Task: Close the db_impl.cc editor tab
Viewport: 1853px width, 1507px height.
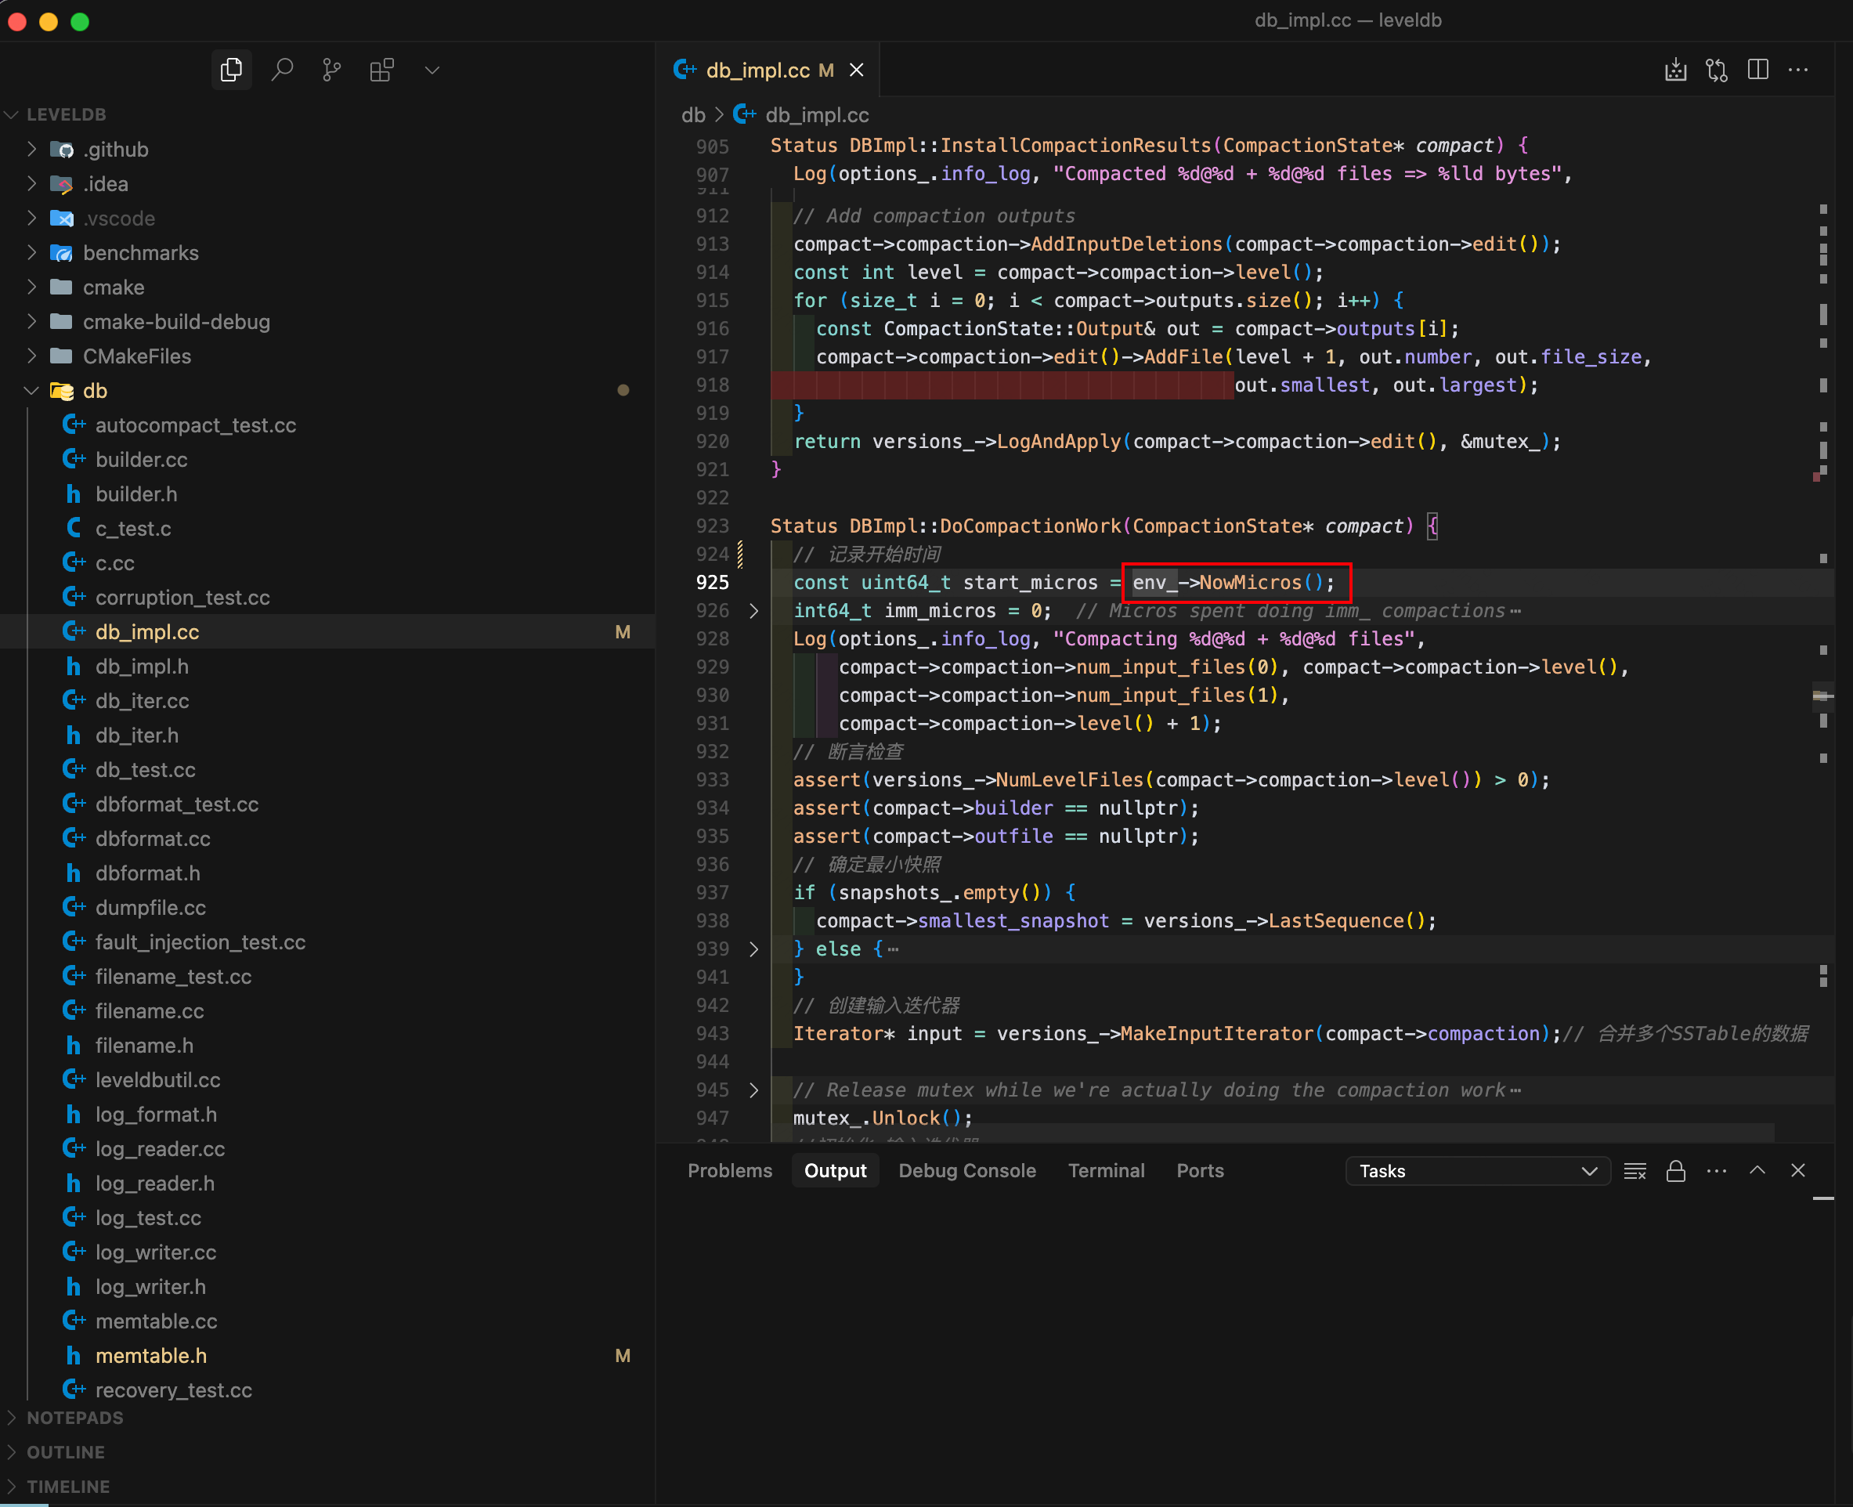Action: pos(857,70)
